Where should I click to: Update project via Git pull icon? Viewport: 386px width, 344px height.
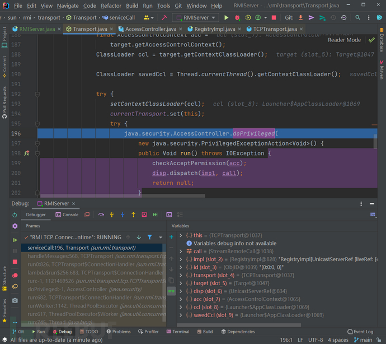coord(300,17)
